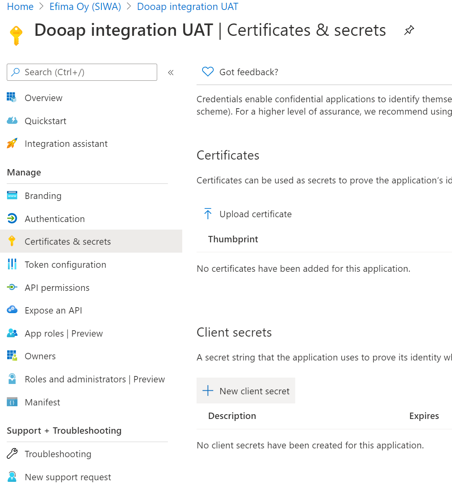Open Dooap integration UAT breadcrumb
The image size is (452, 489).
click(188, 7)
